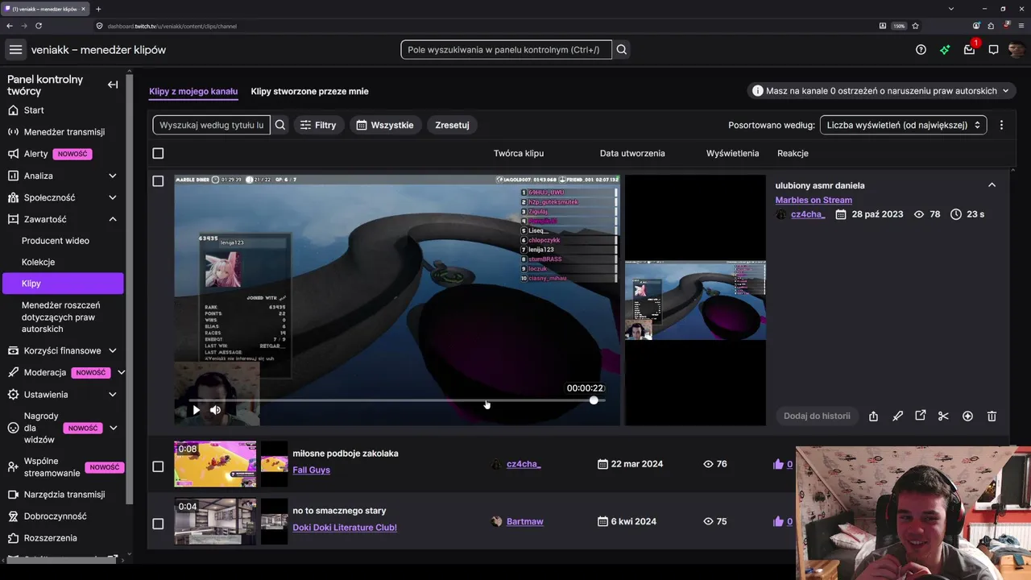Expand the Nagrody dla widzów section chevron

(x=113, y=429)
